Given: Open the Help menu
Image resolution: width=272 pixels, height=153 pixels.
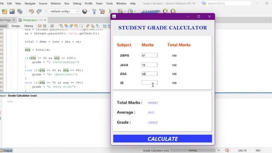Looking at the screenshot, I should click(133, 3).
